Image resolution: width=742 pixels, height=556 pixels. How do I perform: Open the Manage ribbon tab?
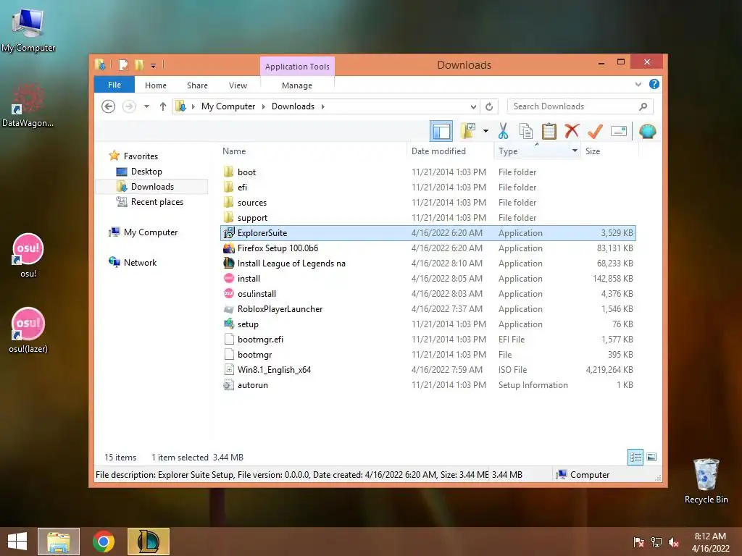pyautogui.click(x=296, y=85)
